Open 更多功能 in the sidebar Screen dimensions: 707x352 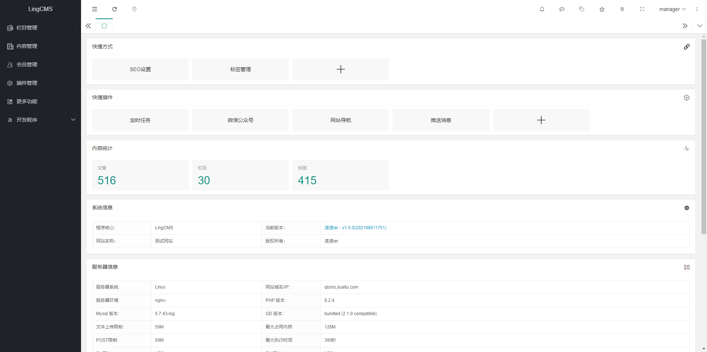pyautogui.click(x=41, y=101)
